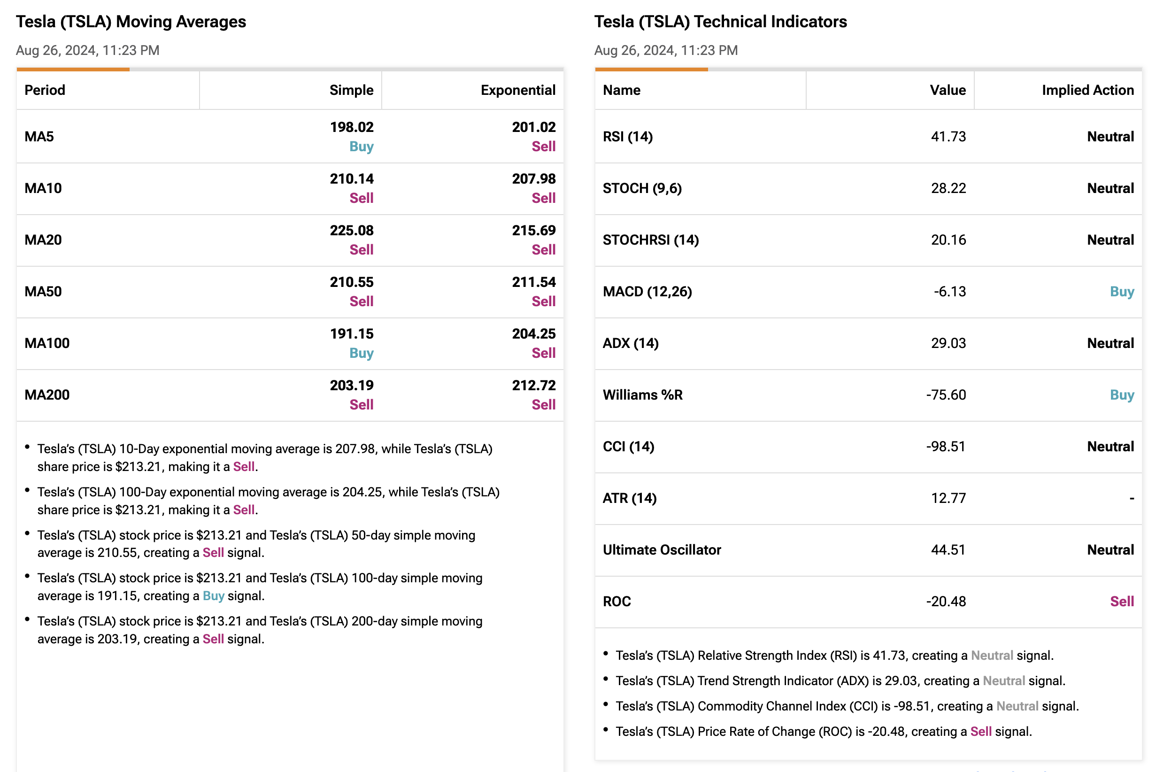Click MA100 simple Buy signal

pos(361,353)
